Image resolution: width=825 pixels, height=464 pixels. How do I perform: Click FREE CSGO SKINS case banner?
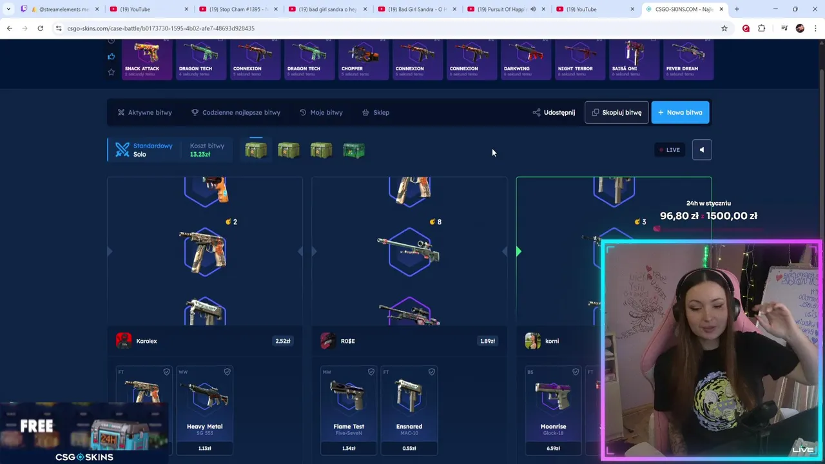click(84, 433)
